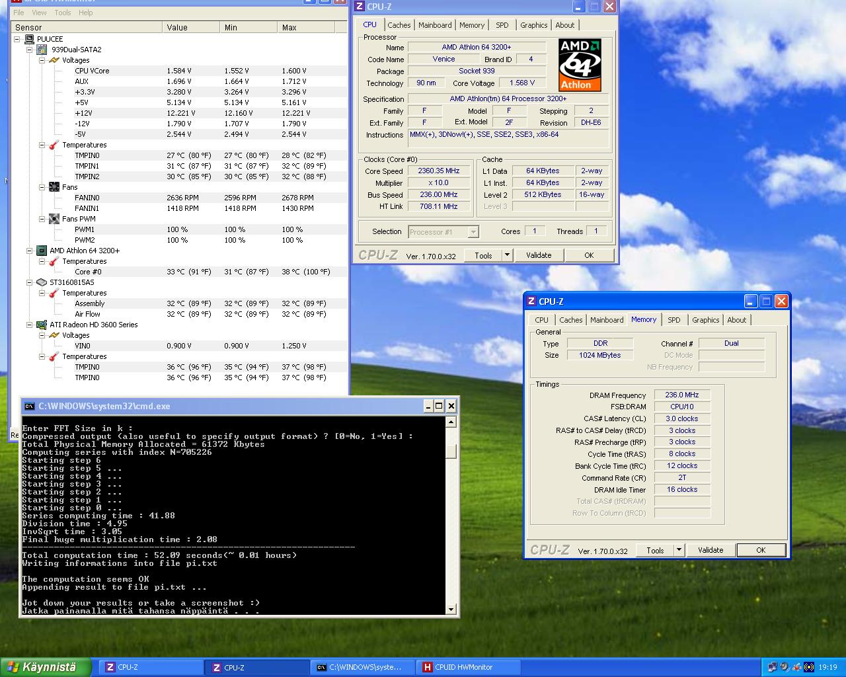Collapse the ATI Radeon HD 3600 Series node
The height and width of the screenshot is (677, 846).
point(30,325)
